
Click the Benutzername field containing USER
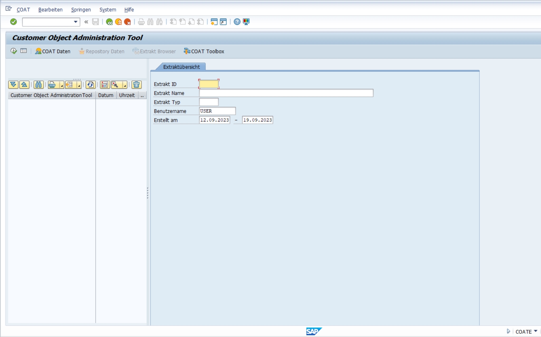click(x=217, y=111)
